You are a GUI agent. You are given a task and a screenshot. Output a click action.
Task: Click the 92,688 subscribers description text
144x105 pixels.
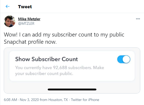coord(60,71)
